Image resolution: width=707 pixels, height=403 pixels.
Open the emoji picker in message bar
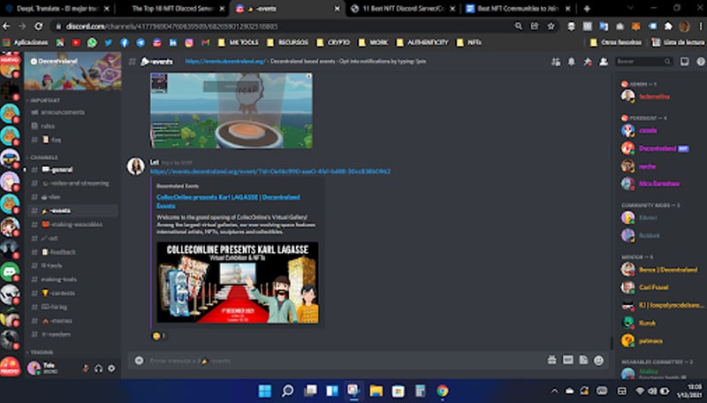point(598,360)
